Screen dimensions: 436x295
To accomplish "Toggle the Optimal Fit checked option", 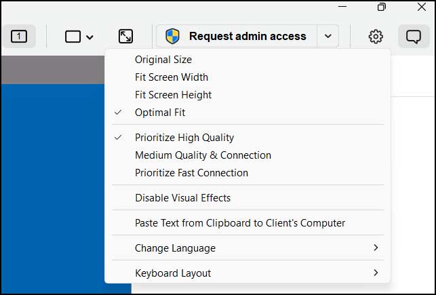I will click(160, 113).
